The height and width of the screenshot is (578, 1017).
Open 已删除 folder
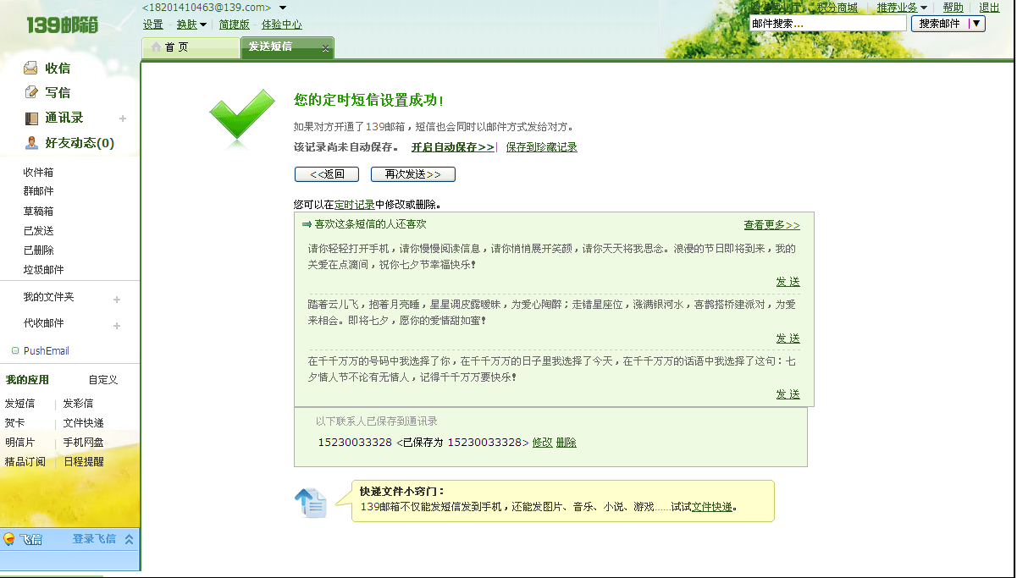pyautogui.click(x=38, y=250)
